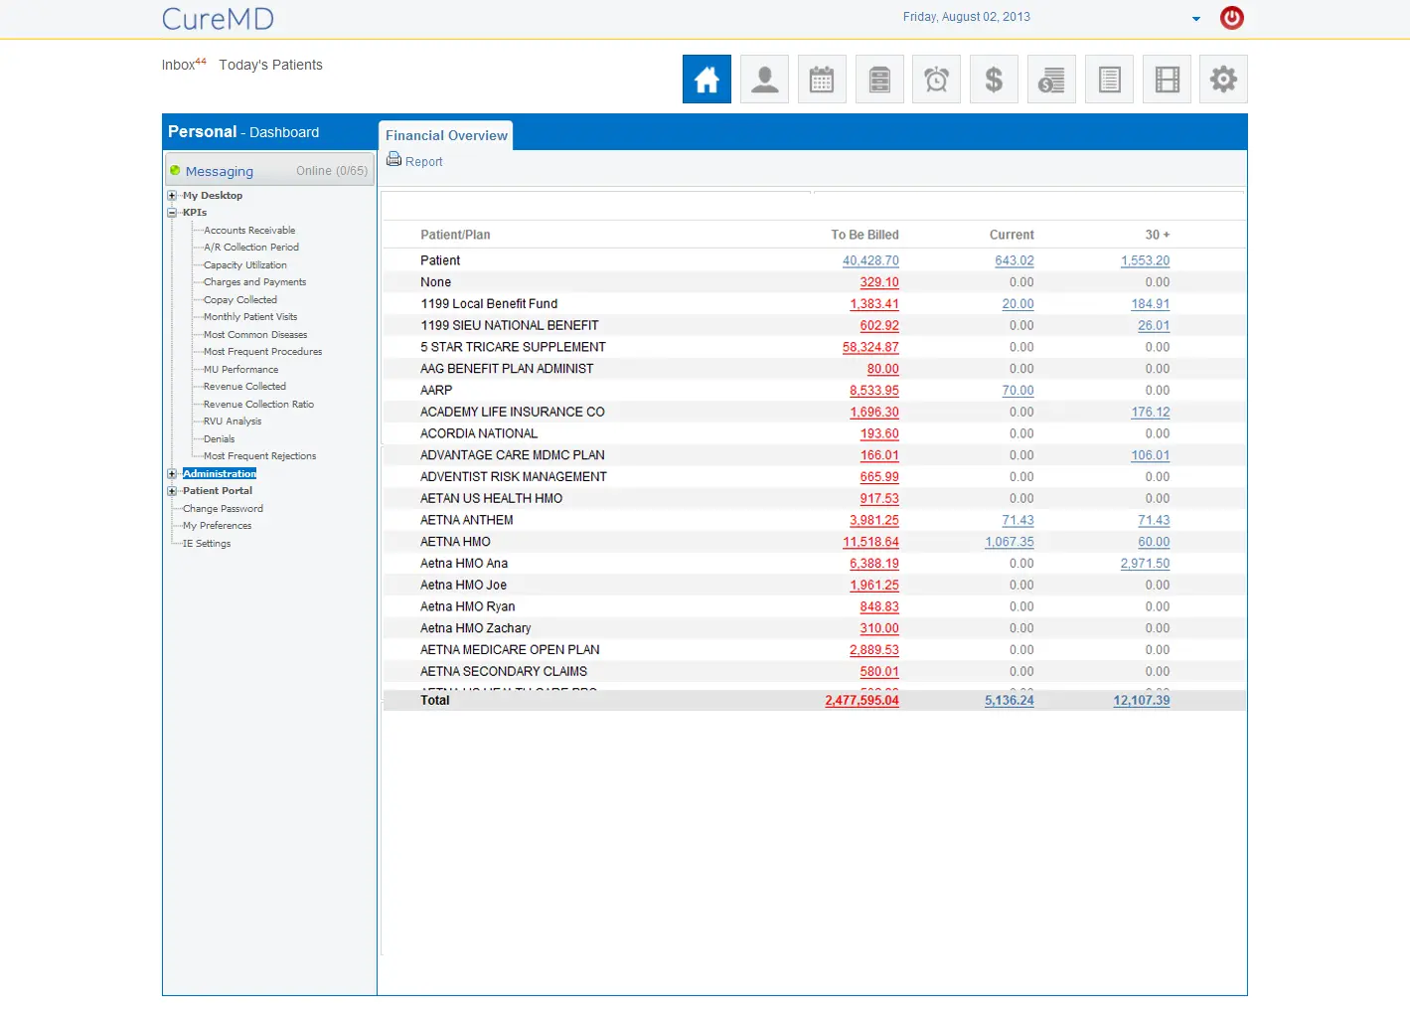Click the red power logout button

(1232, 17)
